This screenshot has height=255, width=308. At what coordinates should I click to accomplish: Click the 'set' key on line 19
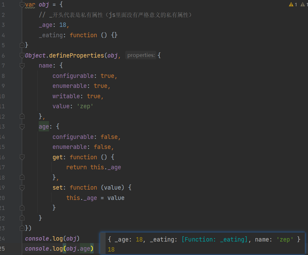[x=57, y=188]
